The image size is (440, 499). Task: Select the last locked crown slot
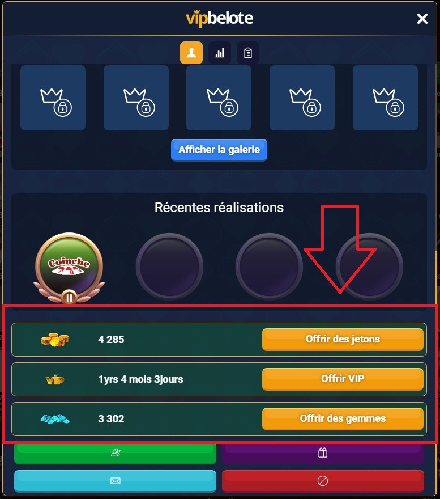point(385,98)
